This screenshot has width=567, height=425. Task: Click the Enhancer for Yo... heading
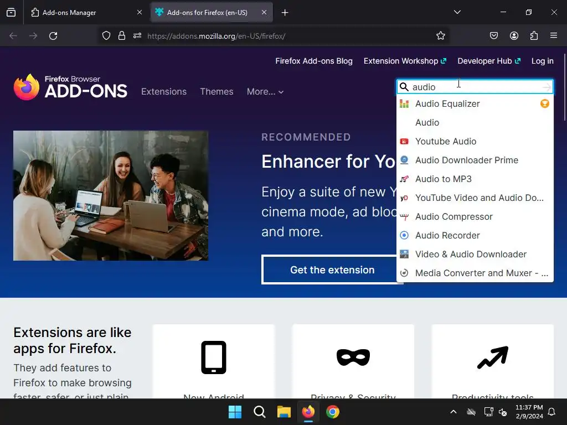(x=328, y=161)
